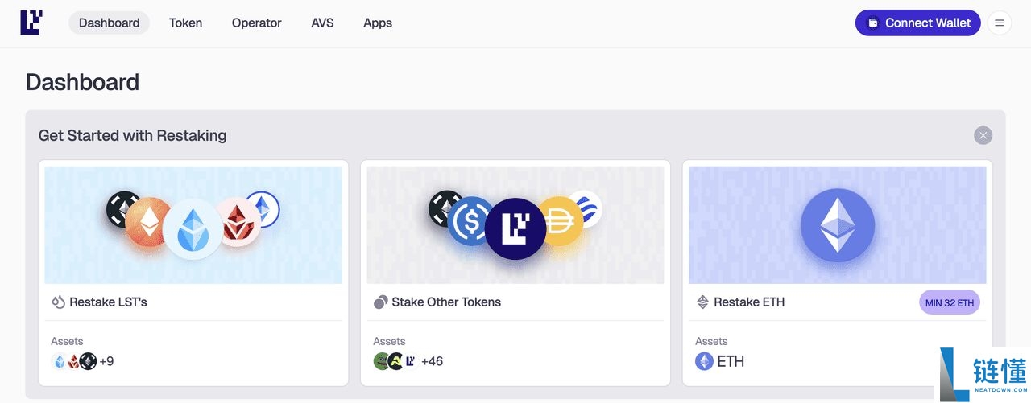Image resolution: width=1031 pixels, height=403 pixels.
Task: Click the +46 other token assets
Action: point(432,361)
